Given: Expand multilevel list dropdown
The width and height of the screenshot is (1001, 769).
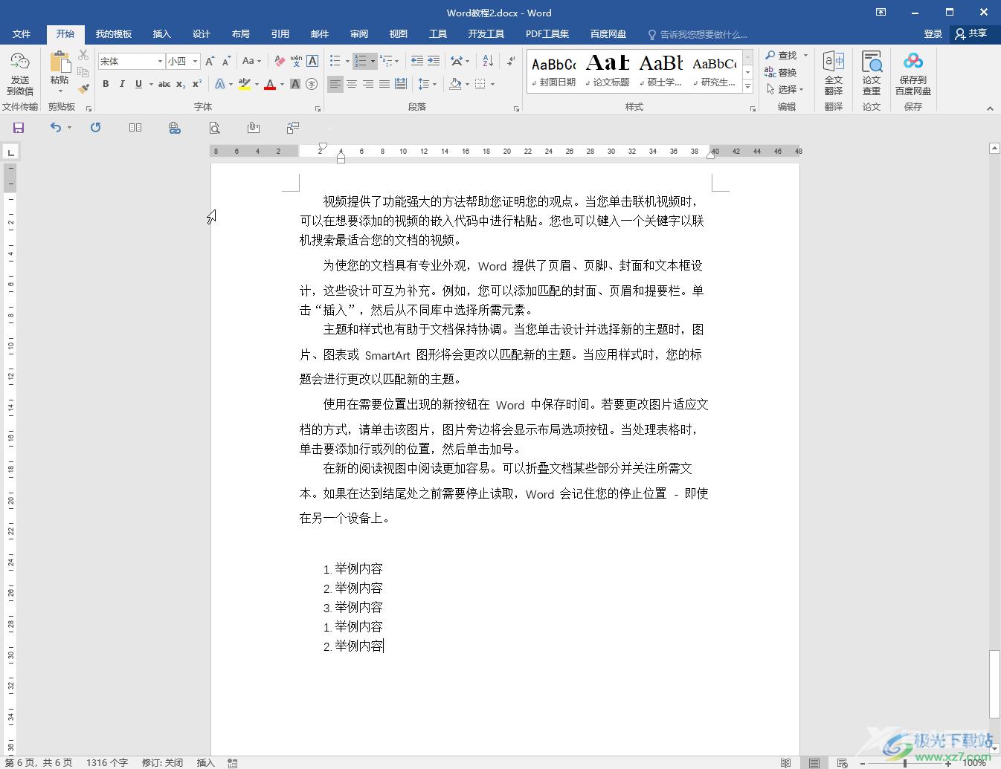Looking at the screenshot, I should (x=397, y=61).
